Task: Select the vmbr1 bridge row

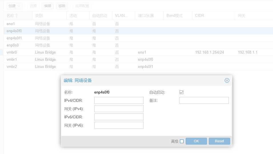Action: point(138,59)
